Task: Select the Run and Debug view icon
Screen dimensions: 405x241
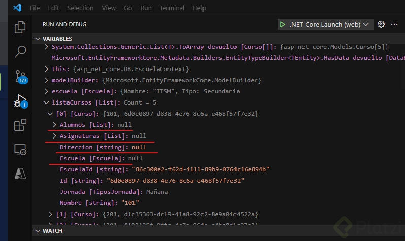Action: 20,100
